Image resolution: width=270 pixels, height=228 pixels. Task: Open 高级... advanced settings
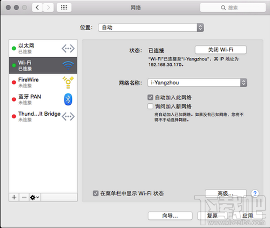(226, 193)
